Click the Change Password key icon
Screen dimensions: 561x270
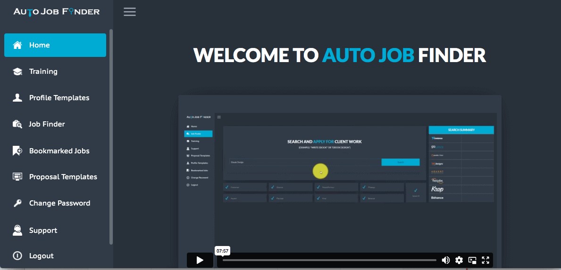17,203
